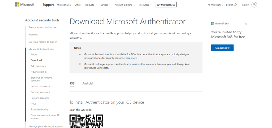Close the Microsoft 365 promo panel

[246, 24]
